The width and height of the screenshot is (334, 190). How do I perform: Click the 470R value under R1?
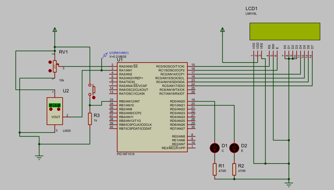tap(222, 171)
